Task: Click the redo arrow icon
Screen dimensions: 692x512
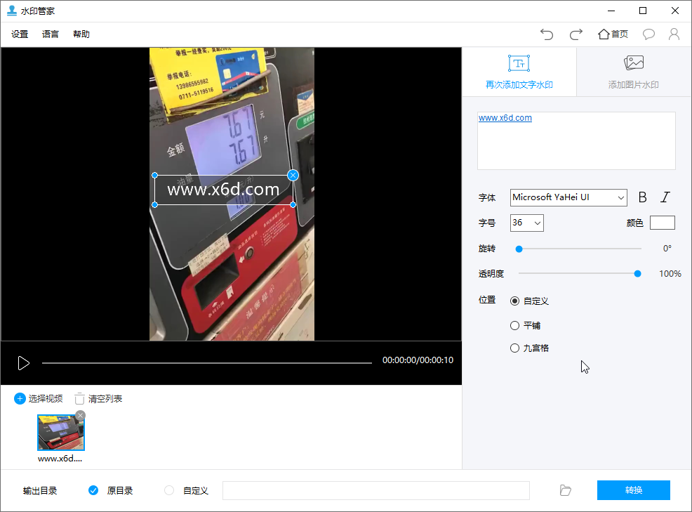Action: click(x=576, y=34)
